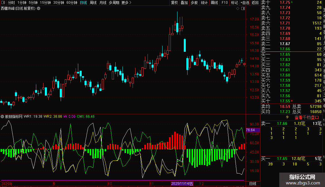
Task: Click the 复权 adjustment button
Action: click(174, 3)
